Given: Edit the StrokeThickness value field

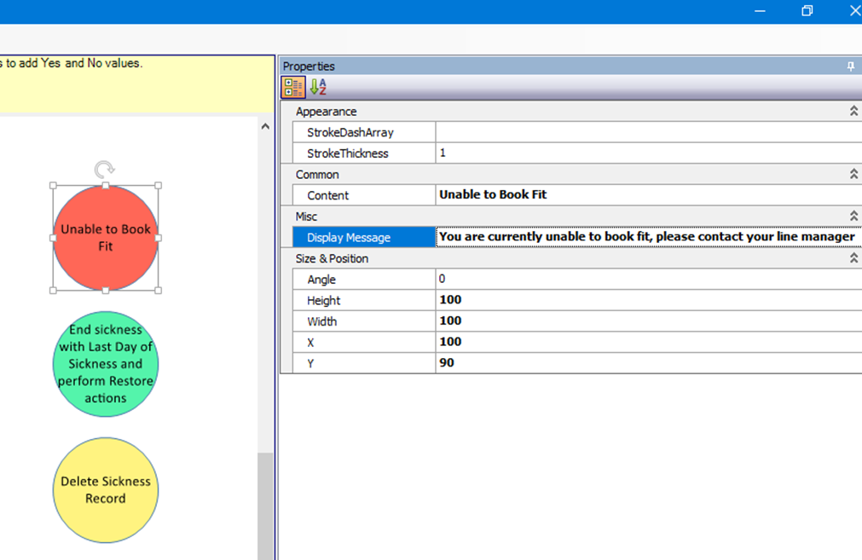Looking at the screenshot, I should pyautogui.click(x=648, y=153).
